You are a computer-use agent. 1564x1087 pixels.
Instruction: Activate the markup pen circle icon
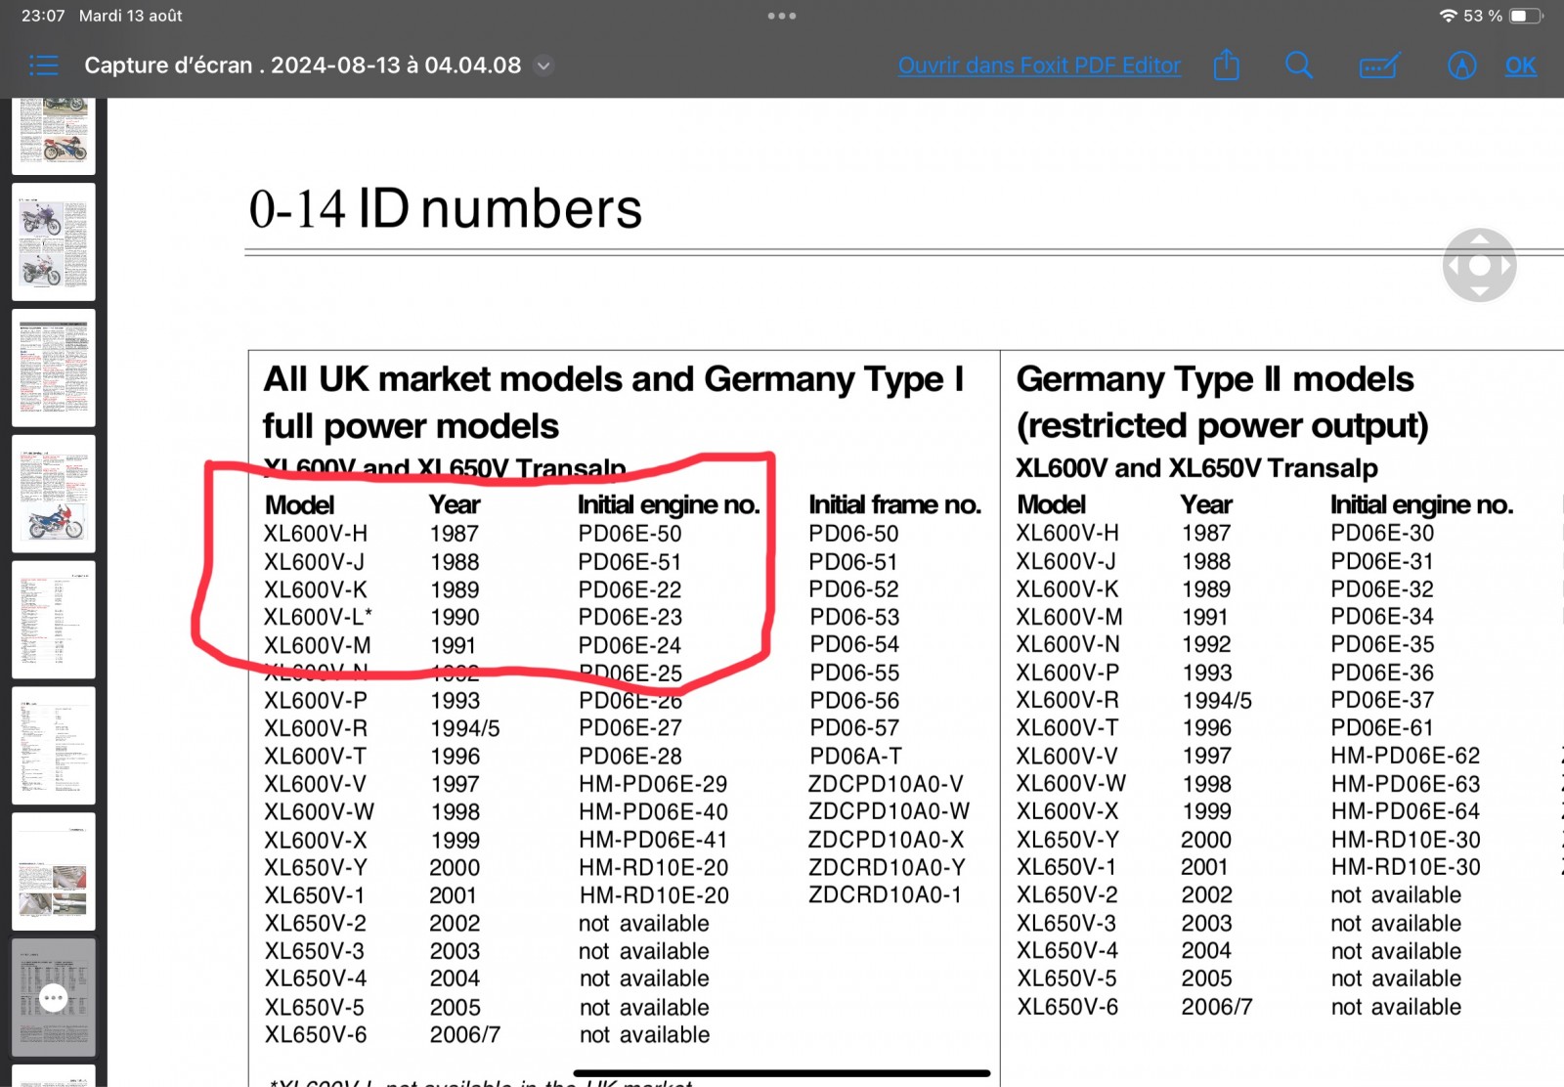1461,65
